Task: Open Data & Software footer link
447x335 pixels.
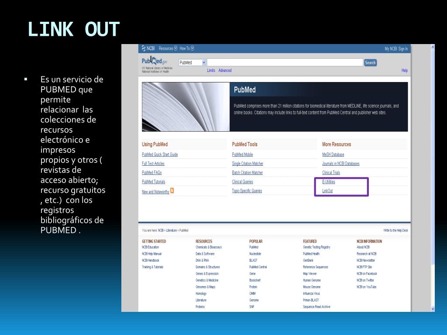Action: tap(205, 254)
